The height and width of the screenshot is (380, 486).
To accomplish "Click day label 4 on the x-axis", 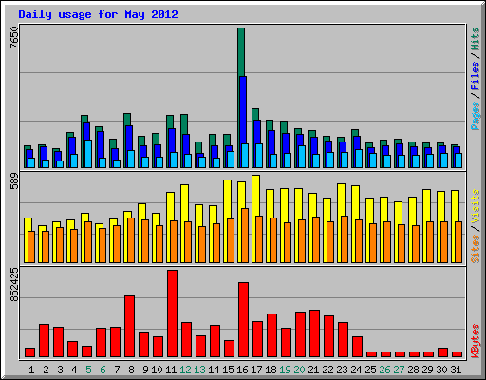I will 74,370.
